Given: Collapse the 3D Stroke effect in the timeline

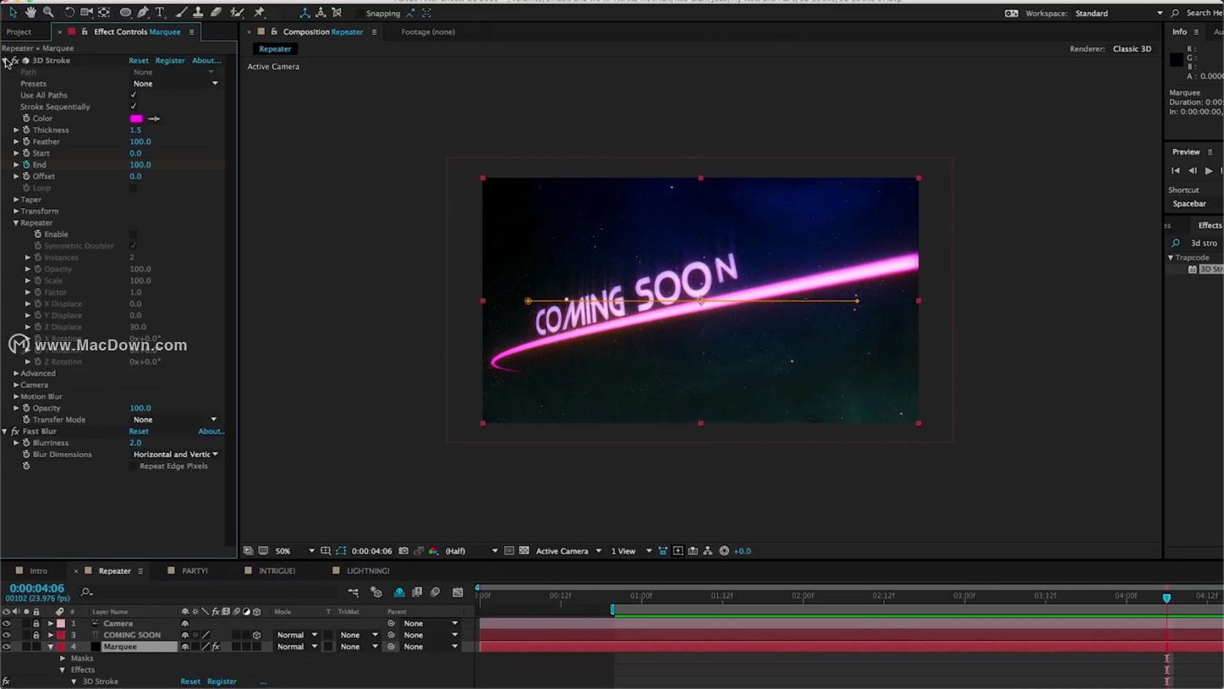Looking at the screenshot, I should click(74, 681).
